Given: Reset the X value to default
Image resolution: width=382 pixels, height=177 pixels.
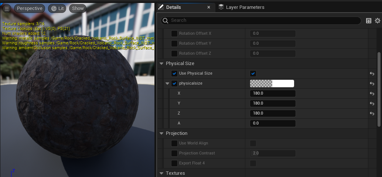Looking at the screenshot, I should coord(372,93).
